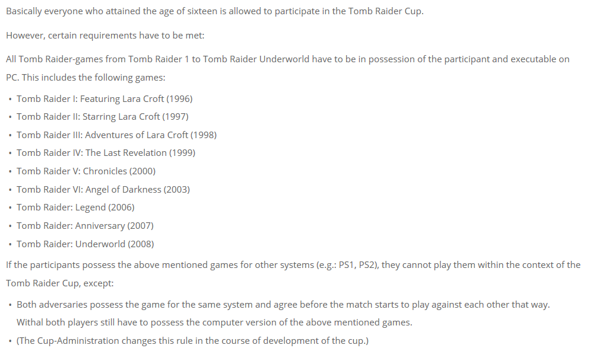
Task: Click the bullet dot before 'Both adversaries'
Action: point(11,305)
